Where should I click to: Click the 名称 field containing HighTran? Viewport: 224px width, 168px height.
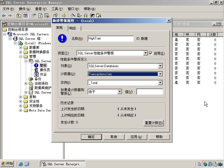(111, 39)
